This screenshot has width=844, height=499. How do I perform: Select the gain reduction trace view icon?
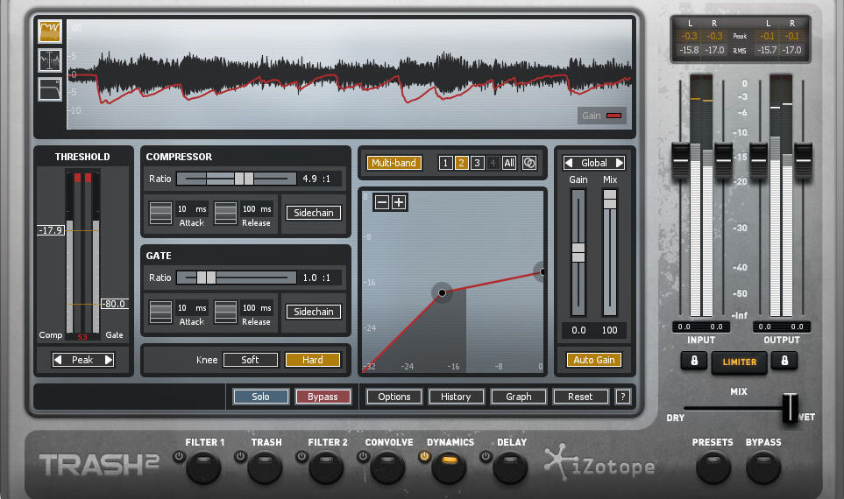[49, 32]
